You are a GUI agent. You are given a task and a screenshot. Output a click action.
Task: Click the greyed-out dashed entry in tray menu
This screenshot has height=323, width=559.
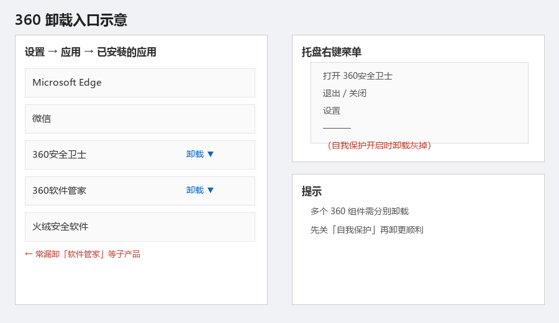point(337,127)
